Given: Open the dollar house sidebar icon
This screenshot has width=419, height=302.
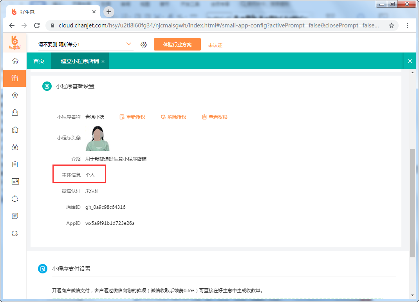Looking at the screenshot, I should 15,96.
